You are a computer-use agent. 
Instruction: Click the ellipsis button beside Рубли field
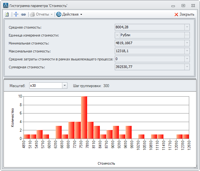tap(187, 35)
